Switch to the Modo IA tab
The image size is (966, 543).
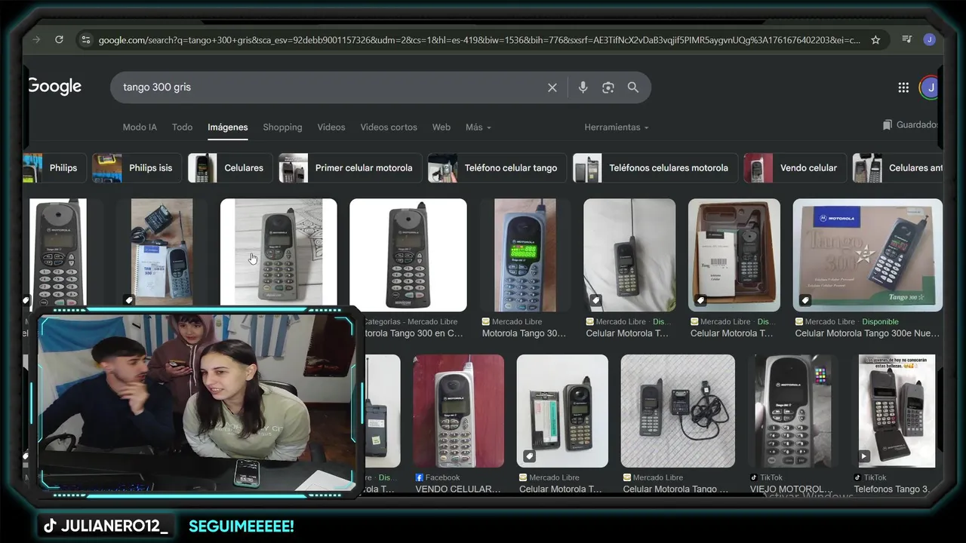140,127
